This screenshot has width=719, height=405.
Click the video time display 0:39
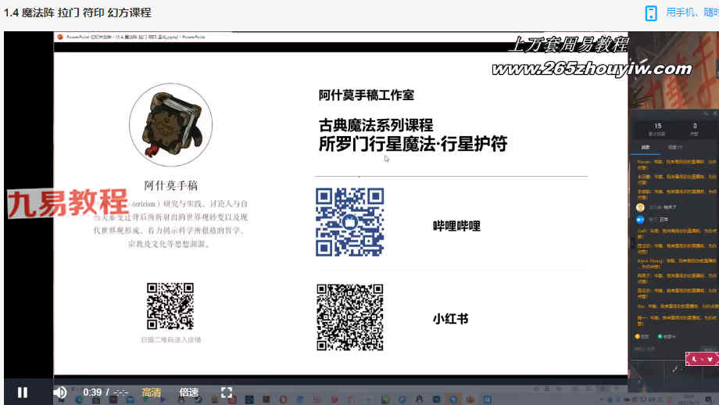click(x=92, y=392)
